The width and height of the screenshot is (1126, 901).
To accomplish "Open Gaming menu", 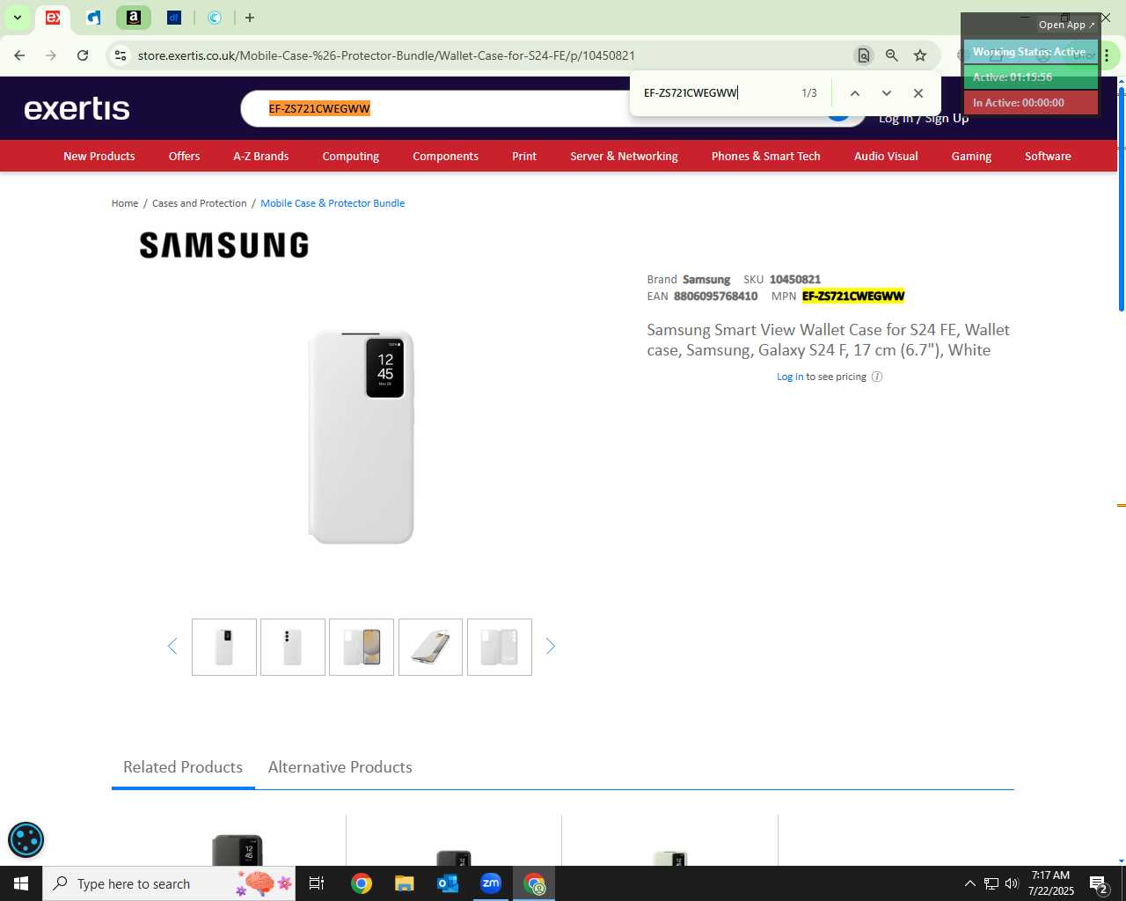I will point(971,156).
